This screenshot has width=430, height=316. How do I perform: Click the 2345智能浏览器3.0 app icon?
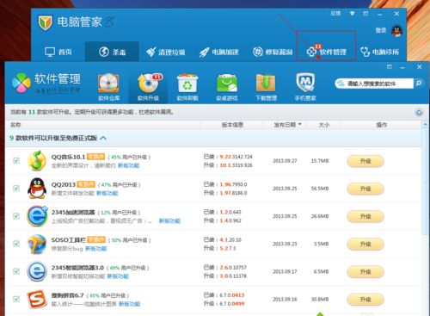coord(37,271)
